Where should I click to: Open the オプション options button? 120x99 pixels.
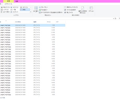click(x=91, y=9)
